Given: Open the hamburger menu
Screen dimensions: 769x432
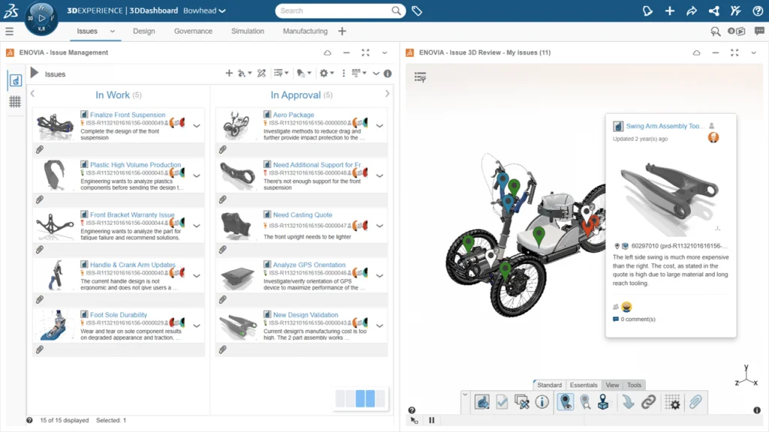Looking at the screenshot, I should coord(9,31).
